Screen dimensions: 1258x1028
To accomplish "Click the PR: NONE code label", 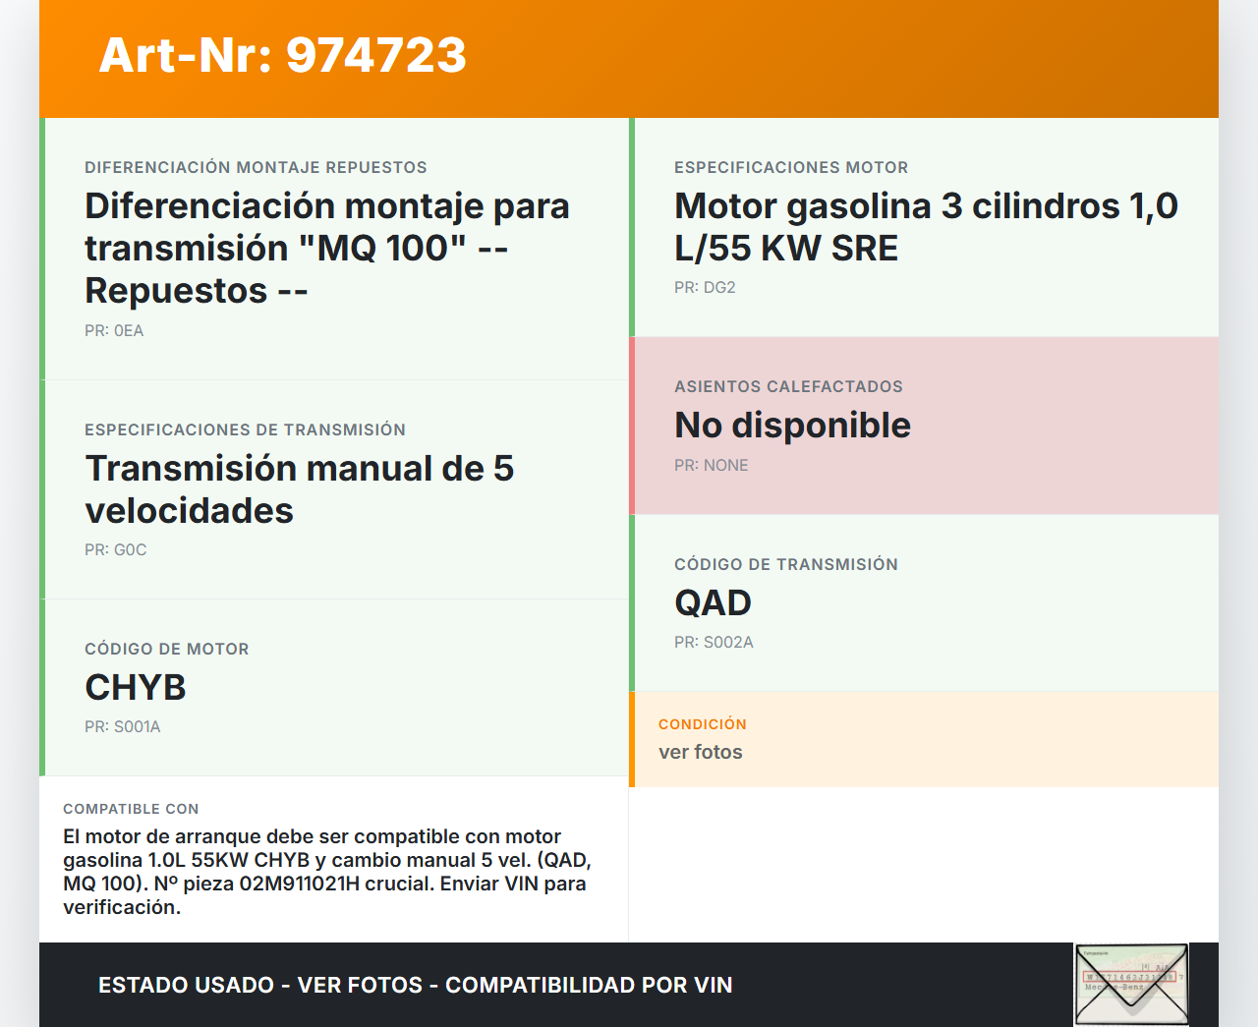I will 711,466.
